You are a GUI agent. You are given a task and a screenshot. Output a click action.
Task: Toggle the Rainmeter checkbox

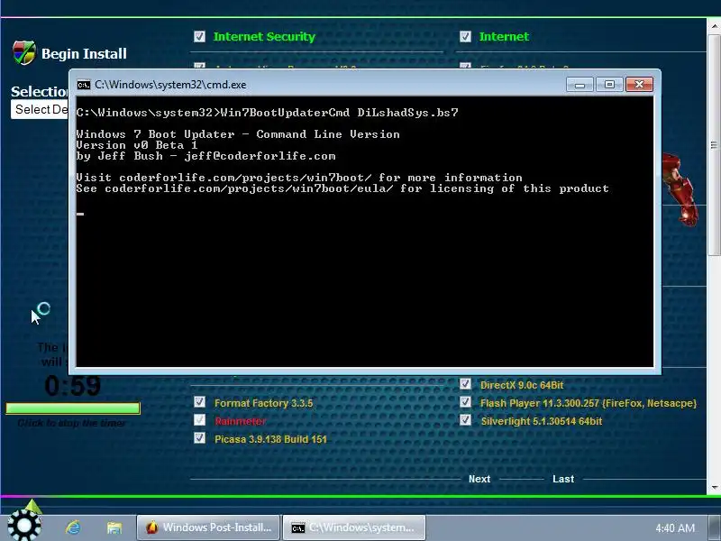coord(199,420)
